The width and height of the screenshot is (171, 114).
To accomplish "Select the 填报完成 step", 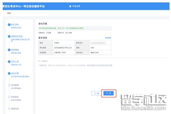I will pyautogui.click(x=15, y=109).
